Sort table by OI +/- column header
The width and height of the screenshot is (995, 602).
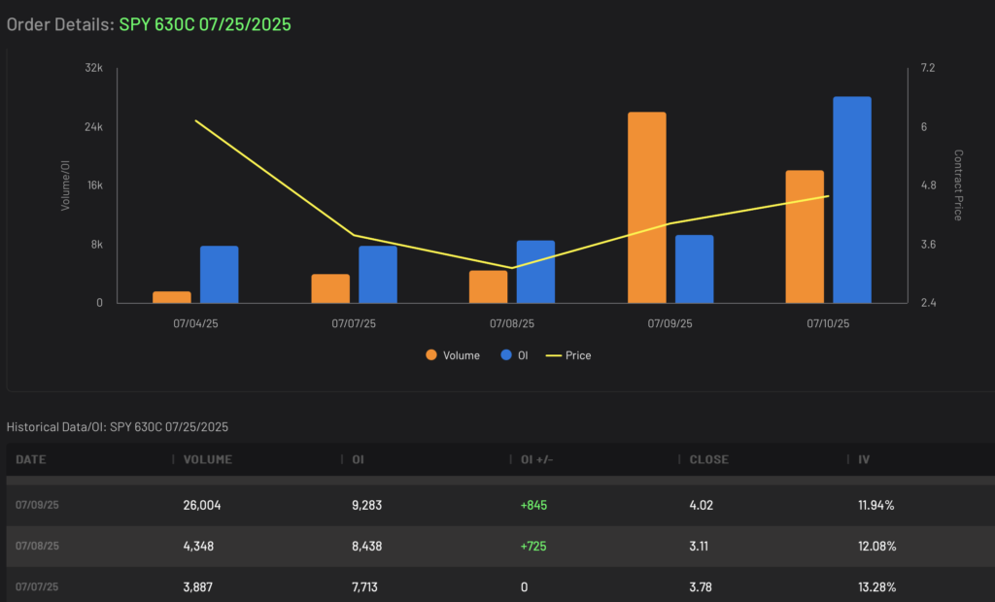[x=536, y=459]
